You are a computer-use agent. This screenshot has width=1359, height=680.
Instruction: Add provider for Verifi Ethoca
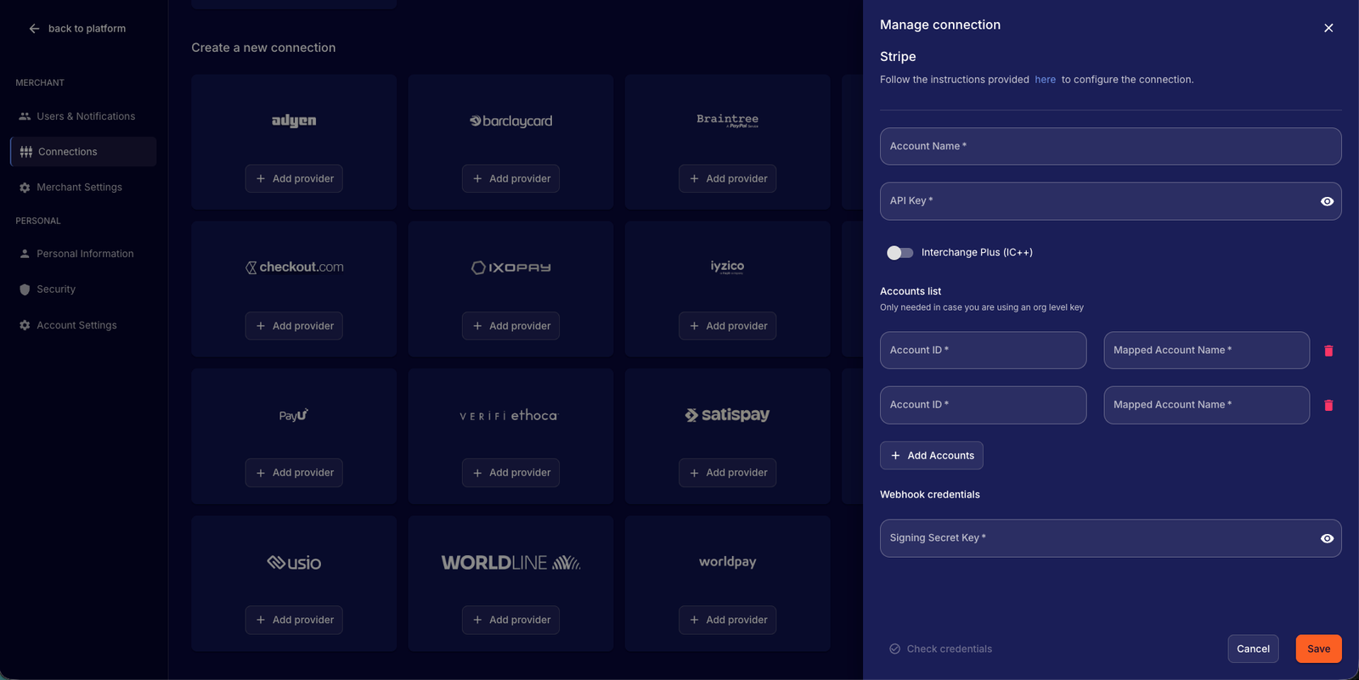510,473
